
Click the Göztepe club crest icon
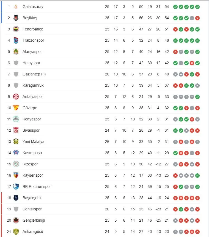pyautogui.click(x=16, y=108)
